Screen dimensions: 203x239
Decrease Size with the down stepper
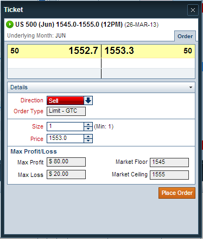click(x=88, y=128)
